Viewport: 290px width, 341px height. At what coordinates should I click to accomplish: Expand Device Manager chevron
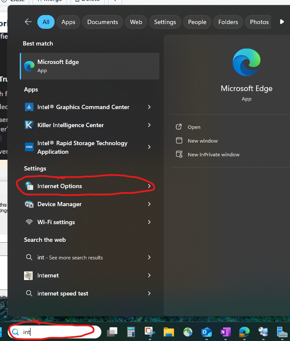click(x=149, y=204)
